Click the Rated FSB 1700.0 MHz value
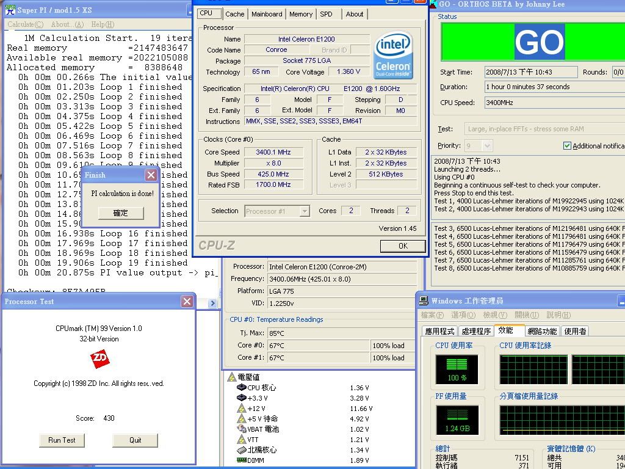The image size is (625, 469). point(273,184)
